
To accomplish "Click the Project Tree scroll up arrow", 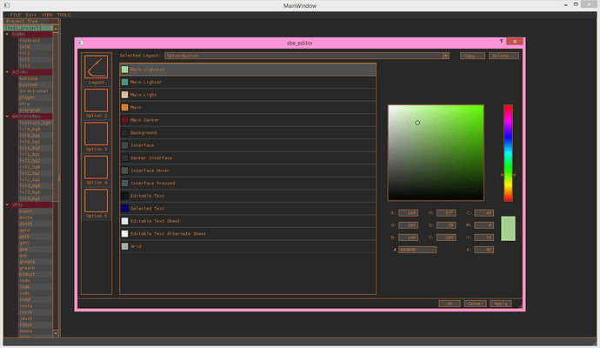I will (x=56, y=29).
